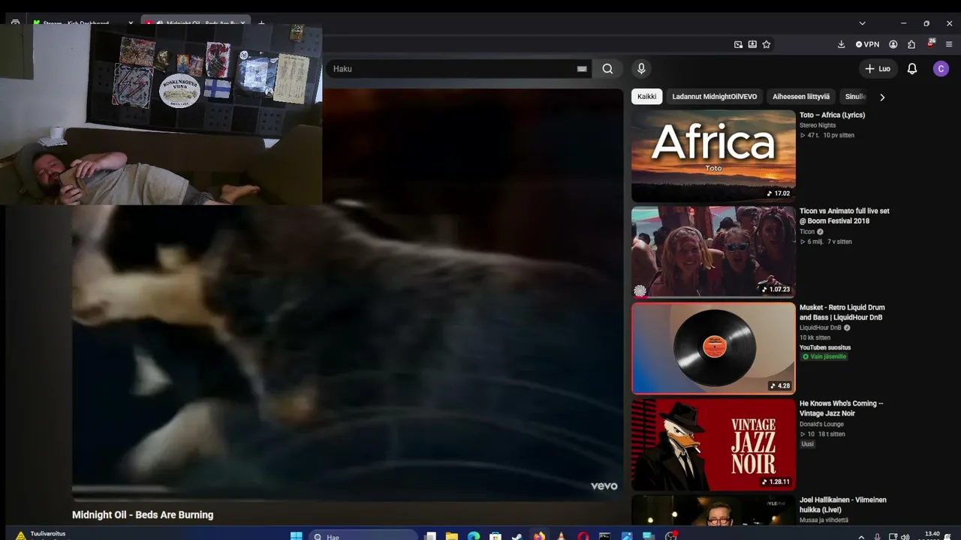Click the YouTube search magnifier button
This screenshot has height=540, width=961.
click(x=607, y=69)
